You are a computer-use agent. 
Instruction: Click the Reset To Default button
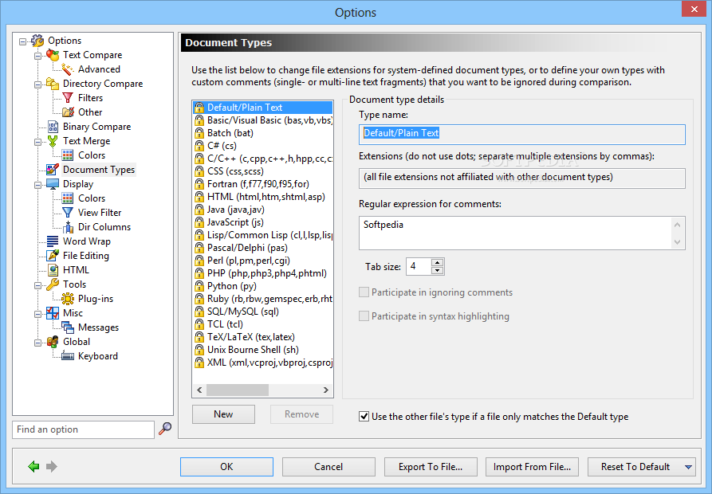[x=635, y=467]
